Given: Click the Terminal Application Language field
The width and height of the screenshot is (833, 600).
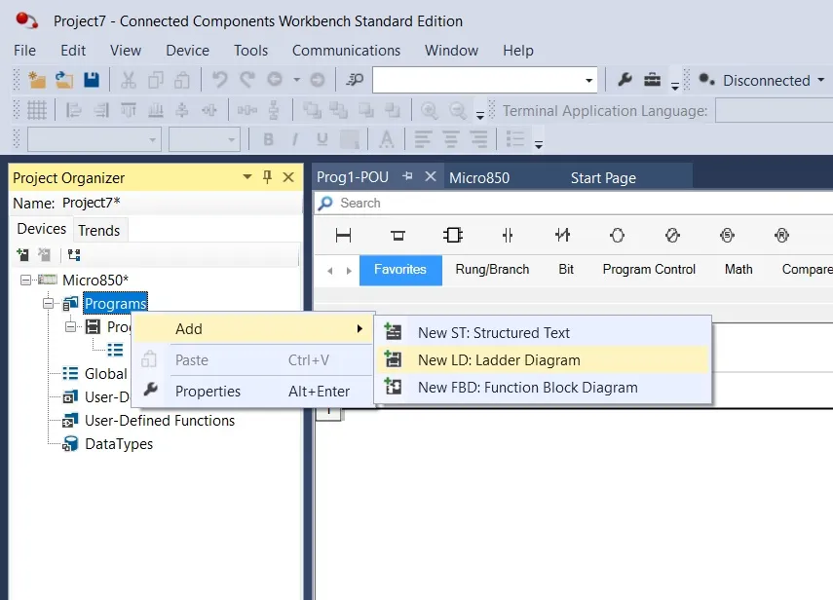Looking at the screenshot, I should point(775,110).
